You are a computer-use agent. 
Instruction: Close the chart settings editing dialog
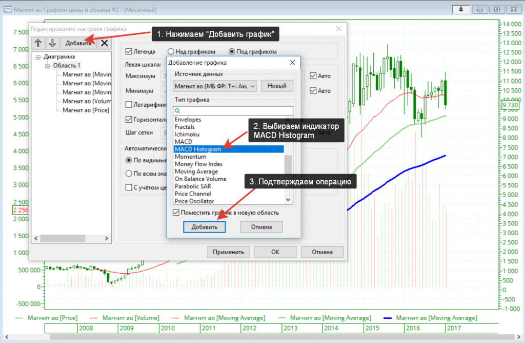[338, 29]
